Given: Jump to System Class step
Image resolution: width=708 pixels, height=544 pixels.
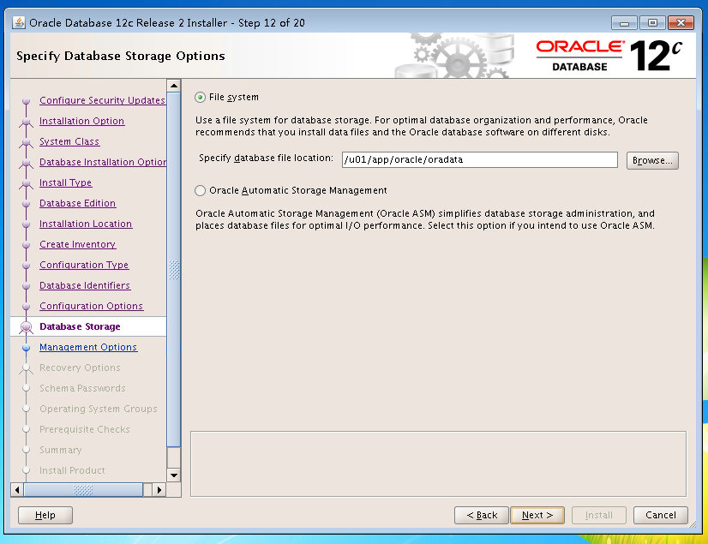Looking at the screenshot, I should [69, 141].
